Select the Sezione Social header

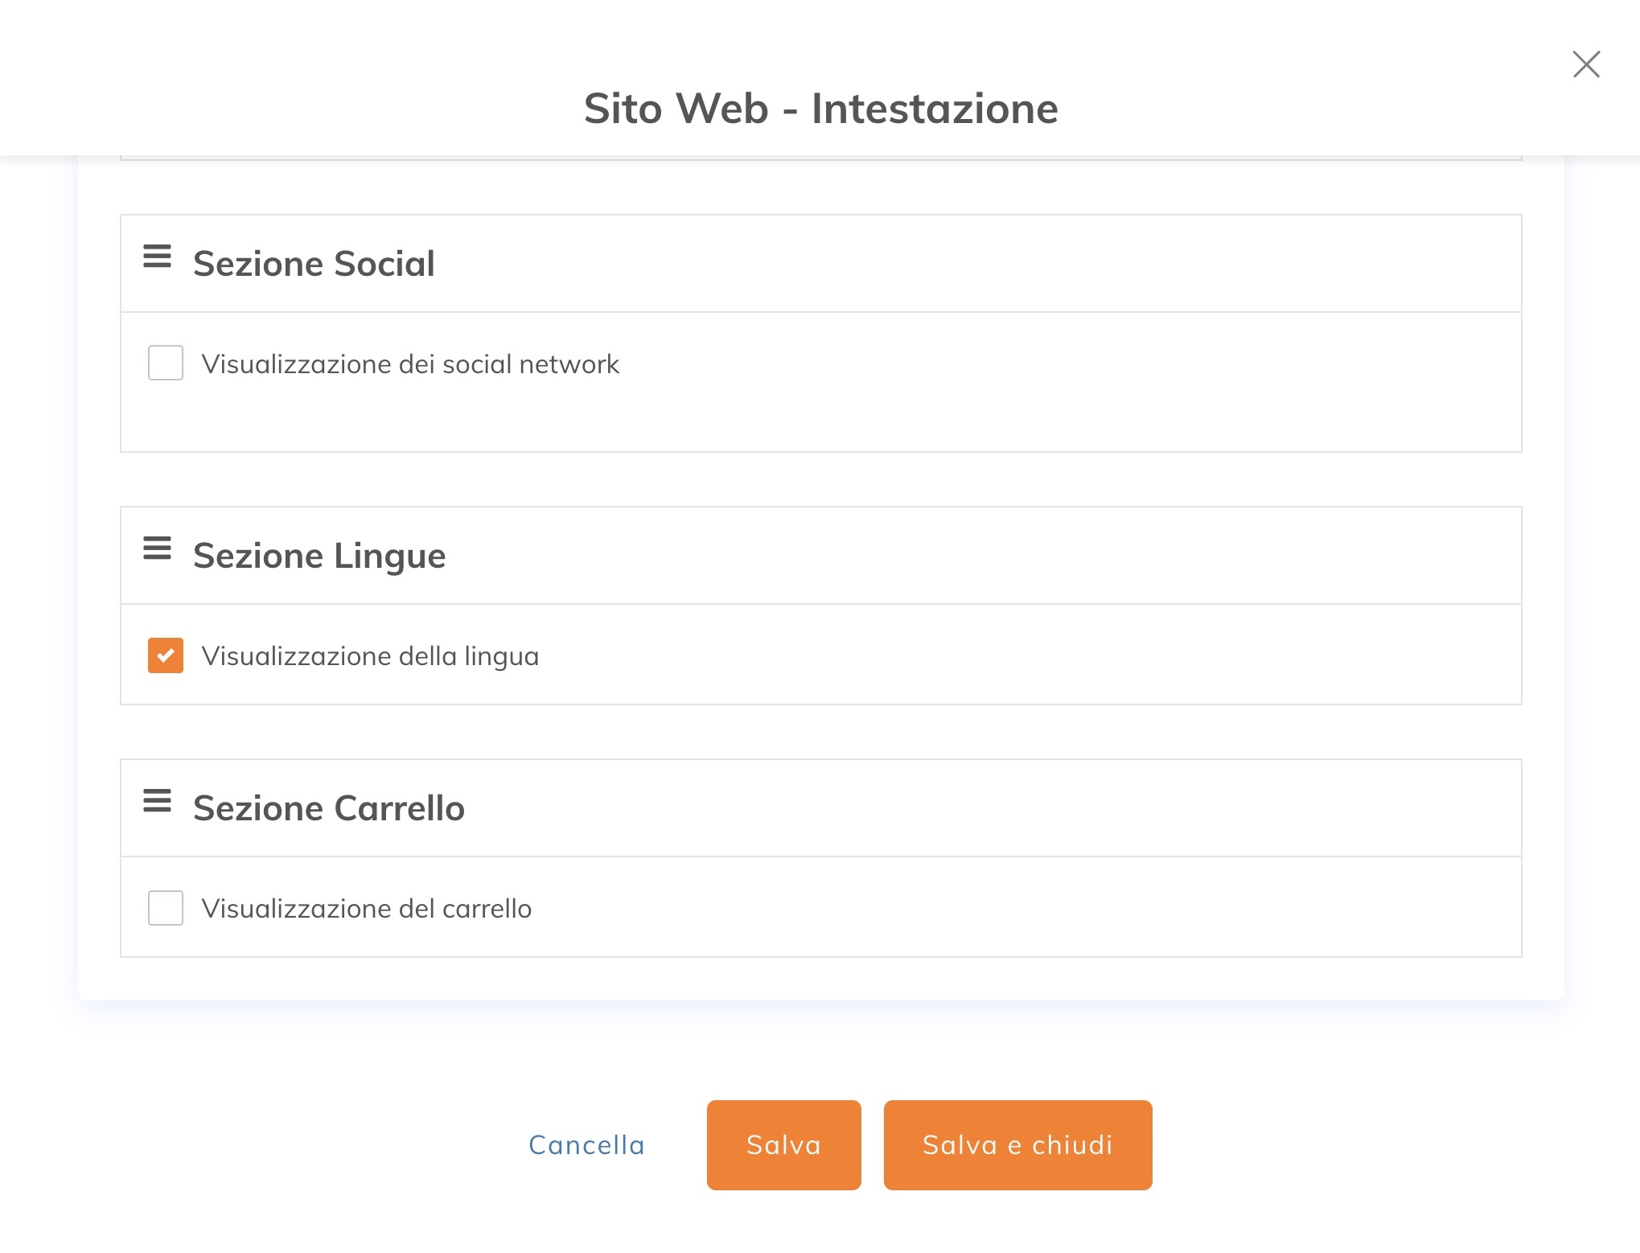314,263
